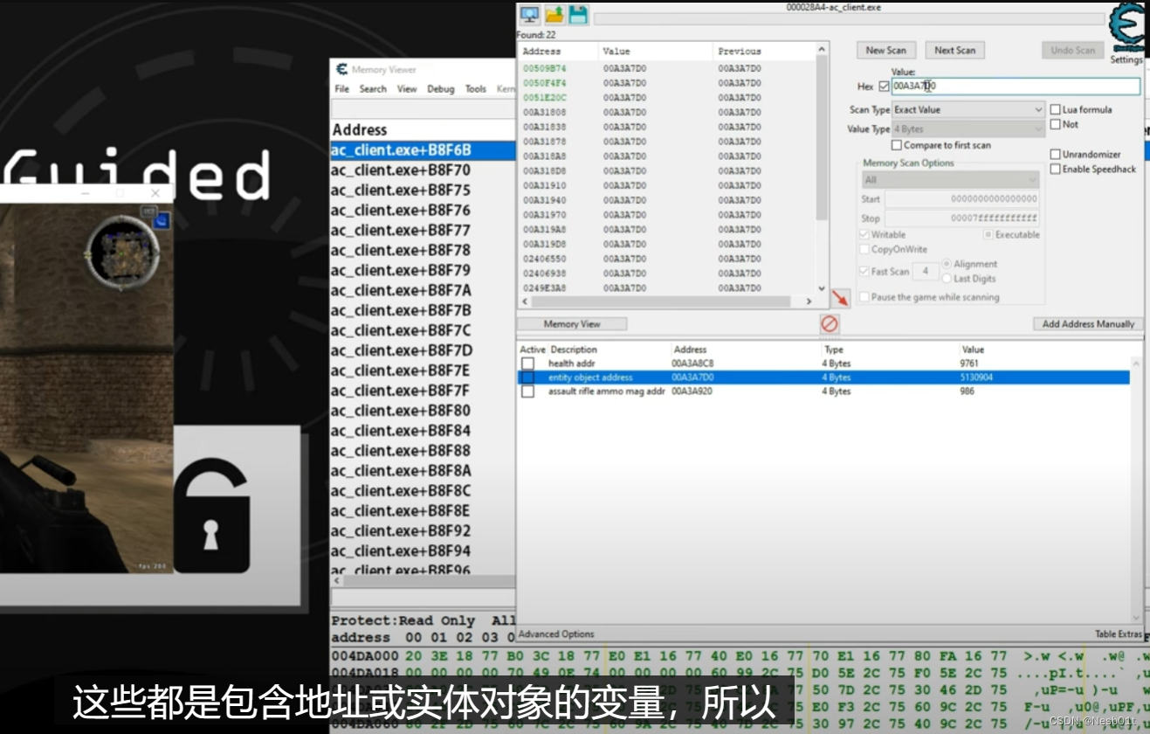Select found address 0051E20C
The height and width of the screenshot is (734, 1150).
545,98
